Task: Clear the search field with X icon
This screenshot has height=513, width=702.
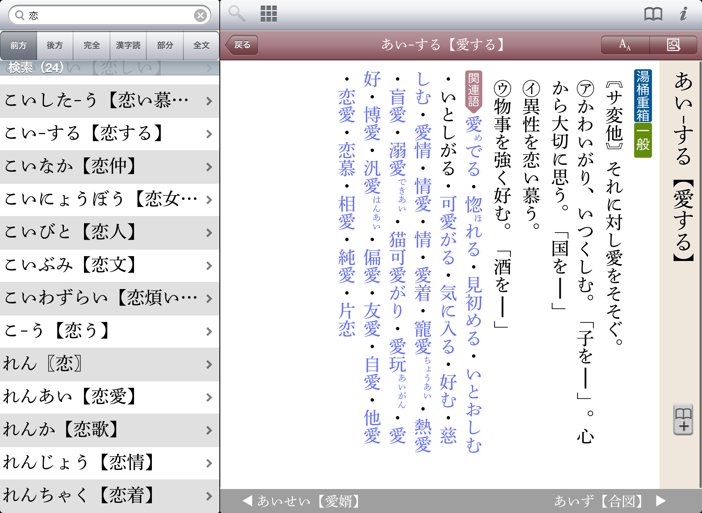Action: click(201, 15)
